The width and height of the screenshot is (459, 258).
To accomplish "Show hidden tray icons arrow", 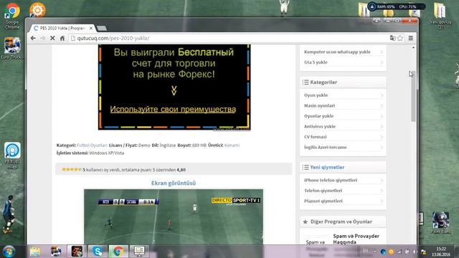I will coord(374,252).
